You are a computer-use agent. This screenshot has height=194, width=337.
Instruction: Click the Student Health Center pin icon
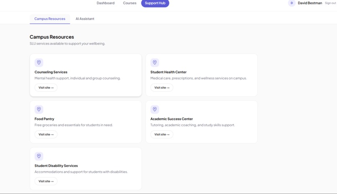[155, 62]
